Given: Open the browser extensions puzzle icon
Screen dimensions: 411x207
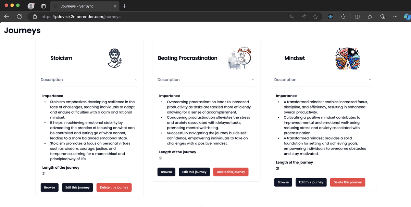Looking at the screenshot, I should pos(343,16).
